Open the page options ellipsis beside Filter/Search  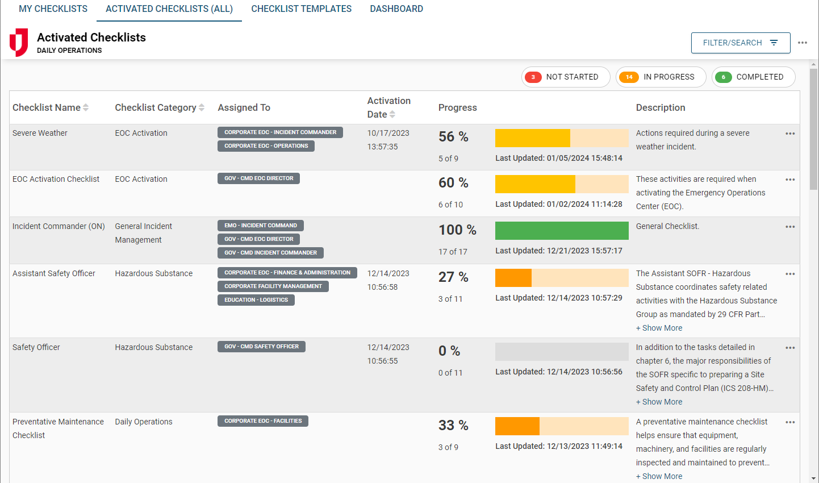tap(802, 43)
